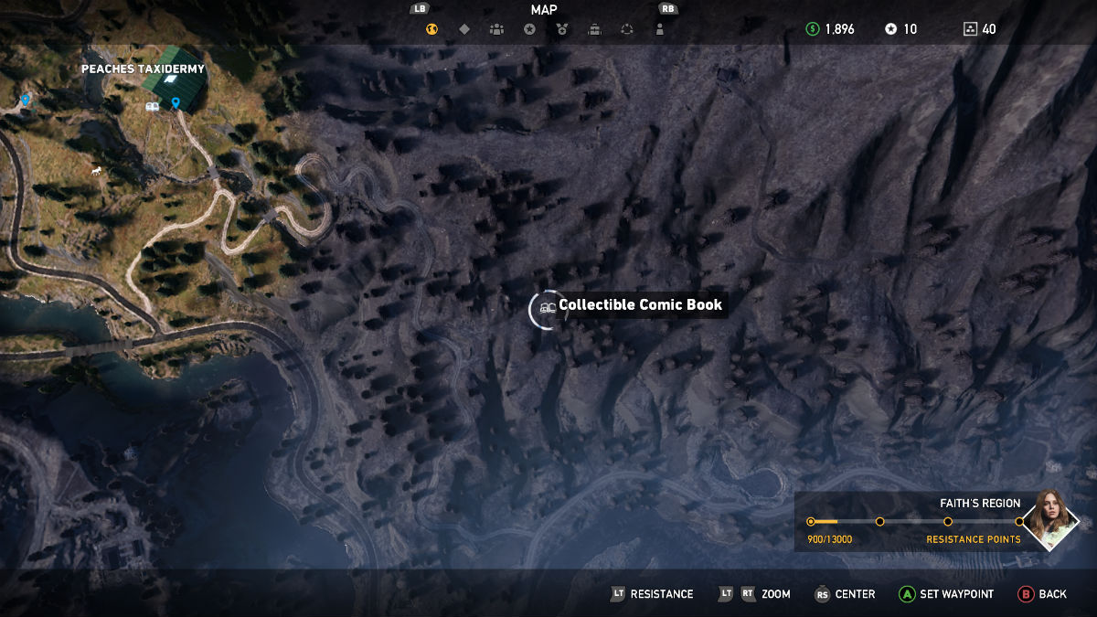Click the Resistance Points progress bar

(914, 522)
